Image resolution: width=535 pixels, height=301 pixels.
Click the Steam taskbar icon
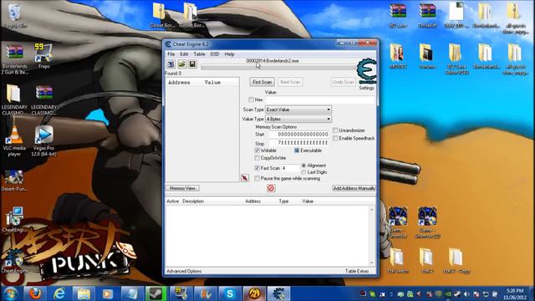click(156, 293)
